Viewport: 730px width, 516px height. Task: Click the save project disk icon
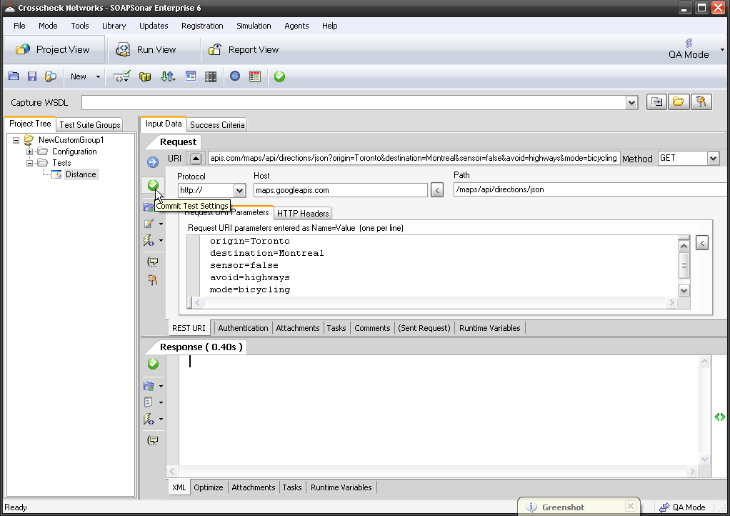(31, 76)
